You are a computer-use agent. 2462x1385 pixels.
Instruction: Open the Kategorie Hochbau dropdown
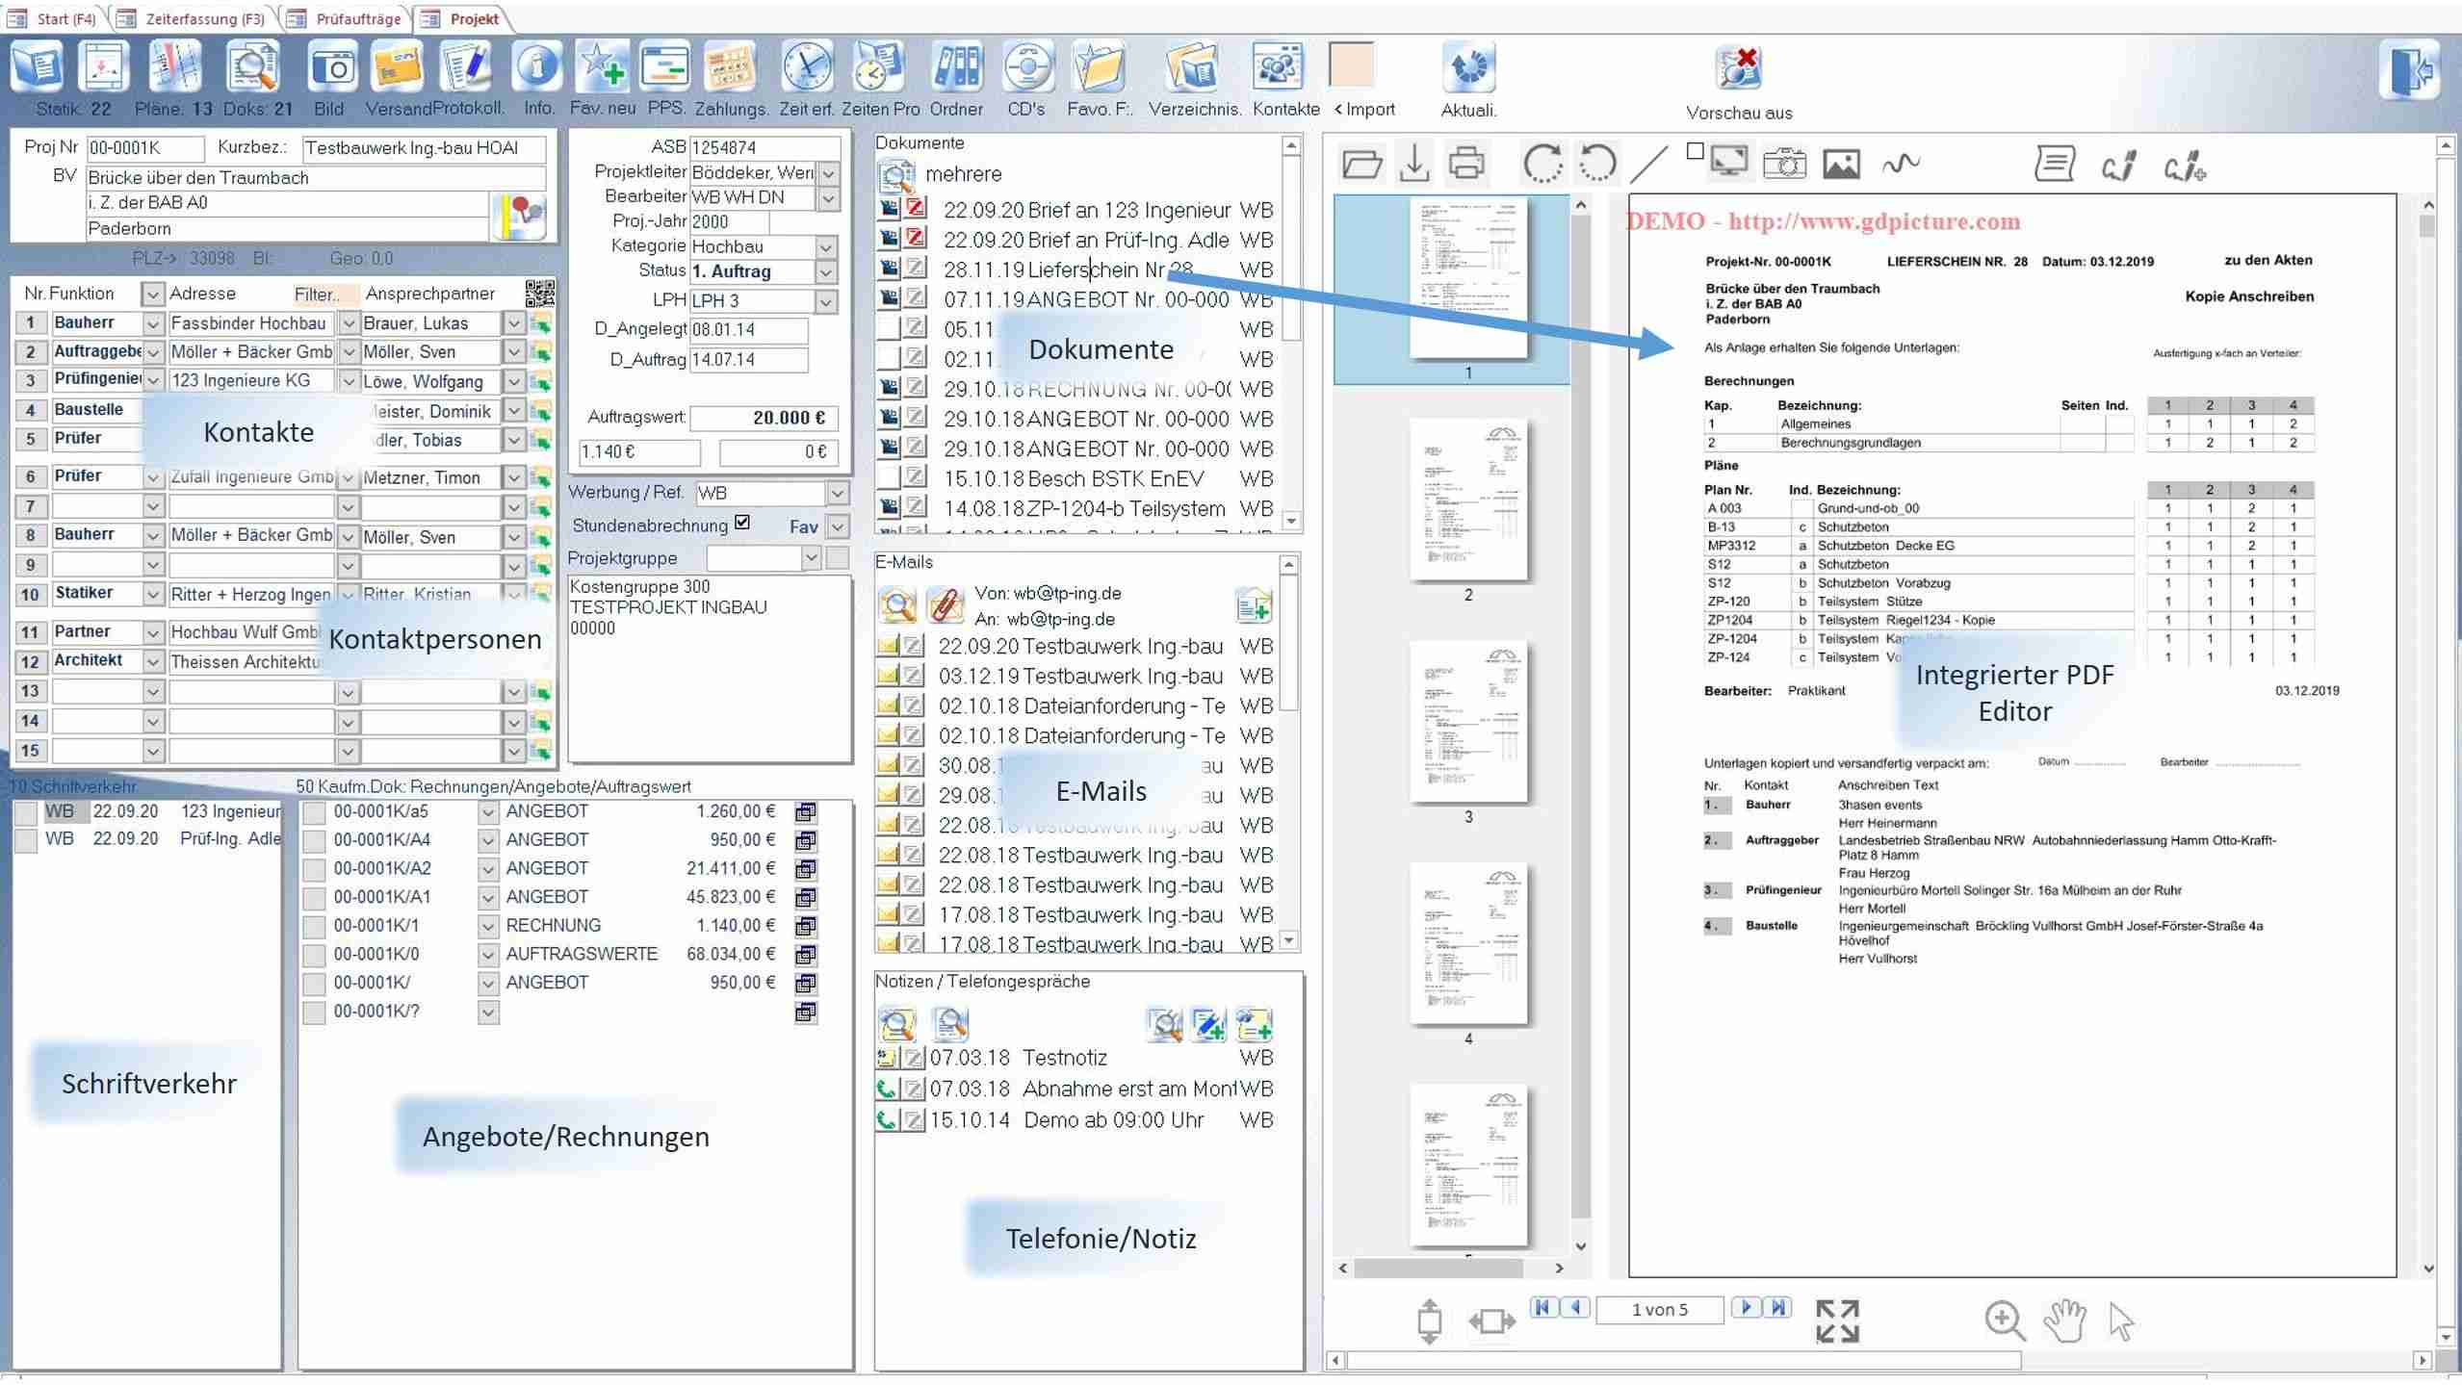(x=826, y=247)
